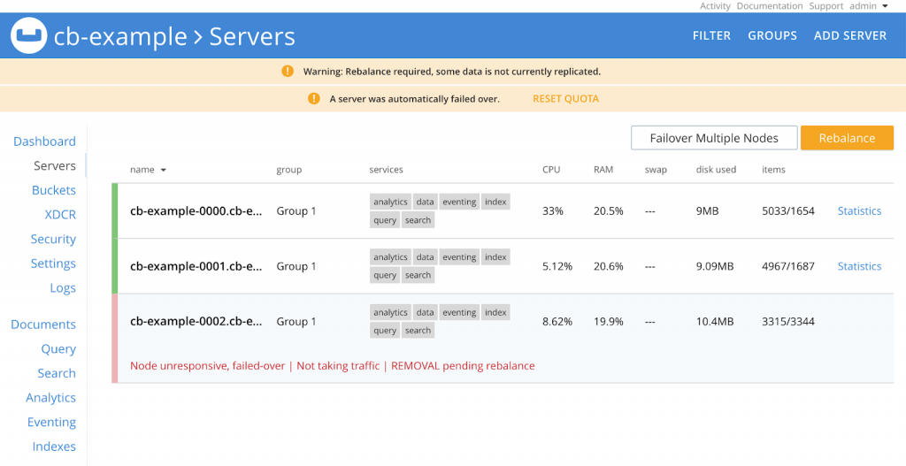Open the FILTER menu
The height and width of the screenshot is (466, 906).
click(x=711, y=36)
